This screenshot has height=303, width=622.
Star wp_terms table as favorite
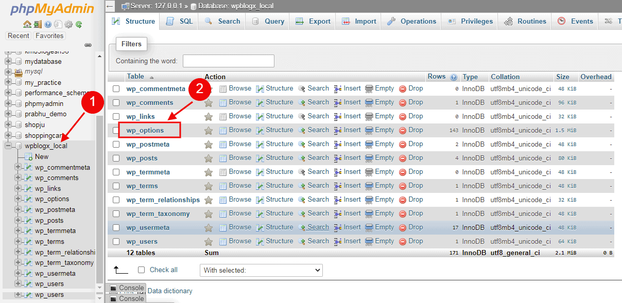tap(209, 186)
